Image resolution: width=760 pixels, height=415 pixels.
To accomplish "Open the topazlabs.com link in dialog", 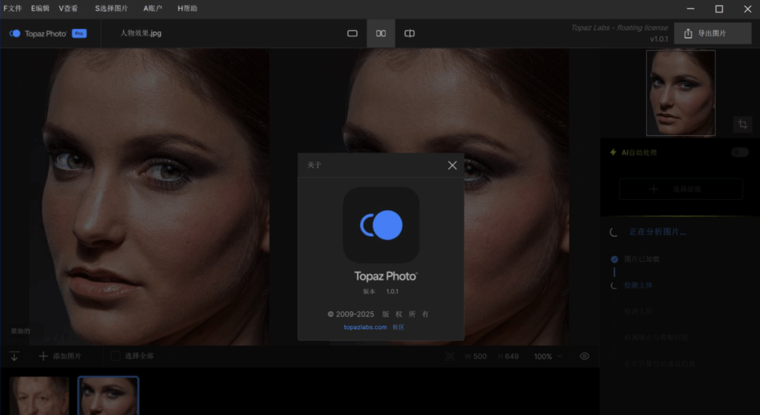I will click(365, 327).
